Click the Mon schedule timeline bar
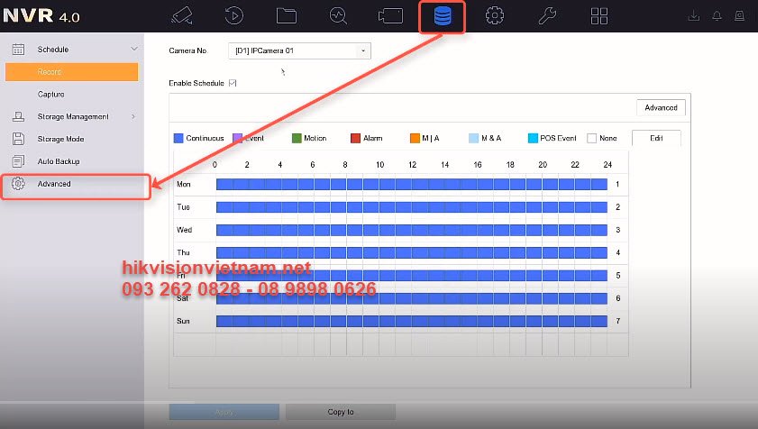 pos(412,184)
